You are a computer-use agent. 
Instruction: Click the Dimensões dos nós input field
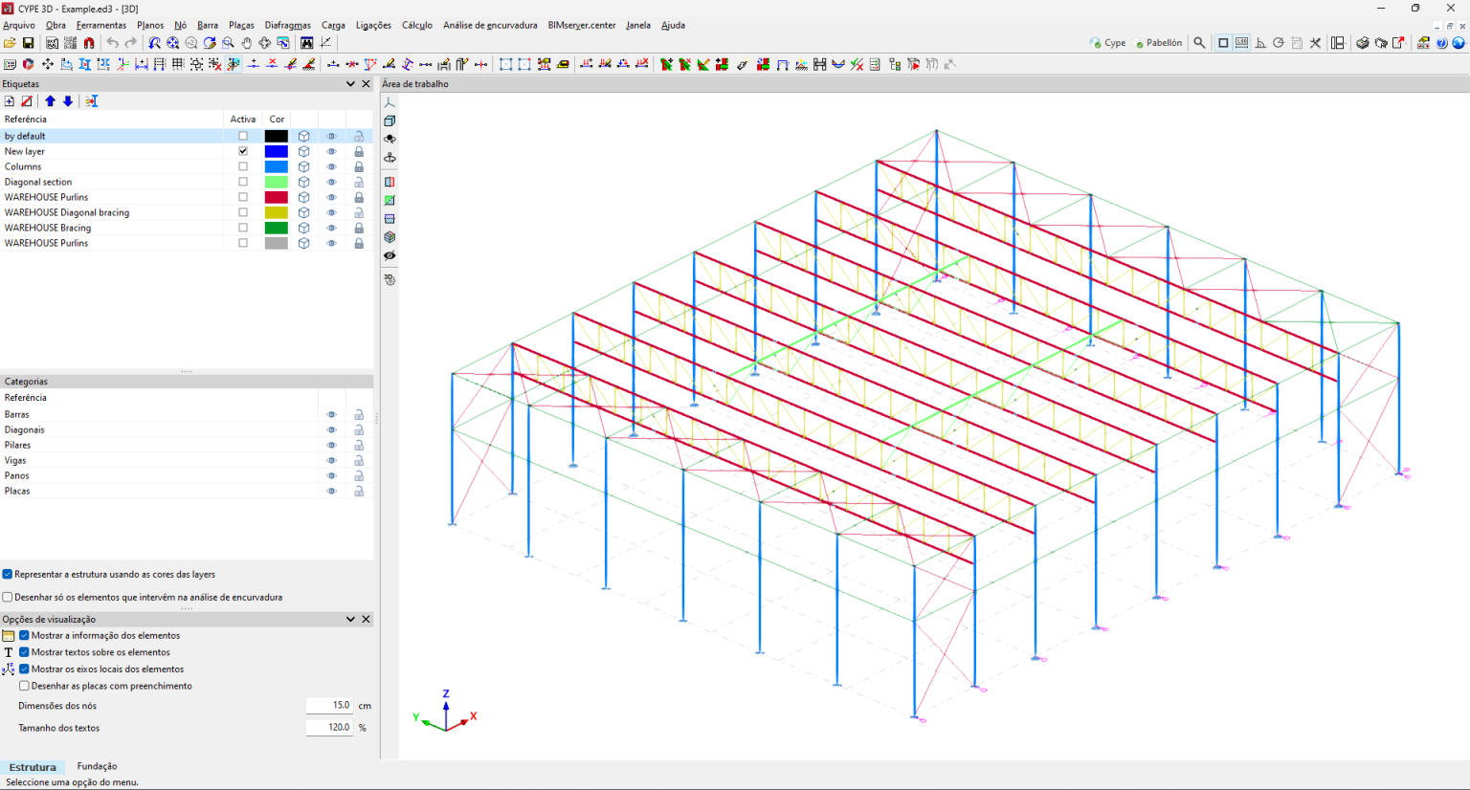click(329, 706)
